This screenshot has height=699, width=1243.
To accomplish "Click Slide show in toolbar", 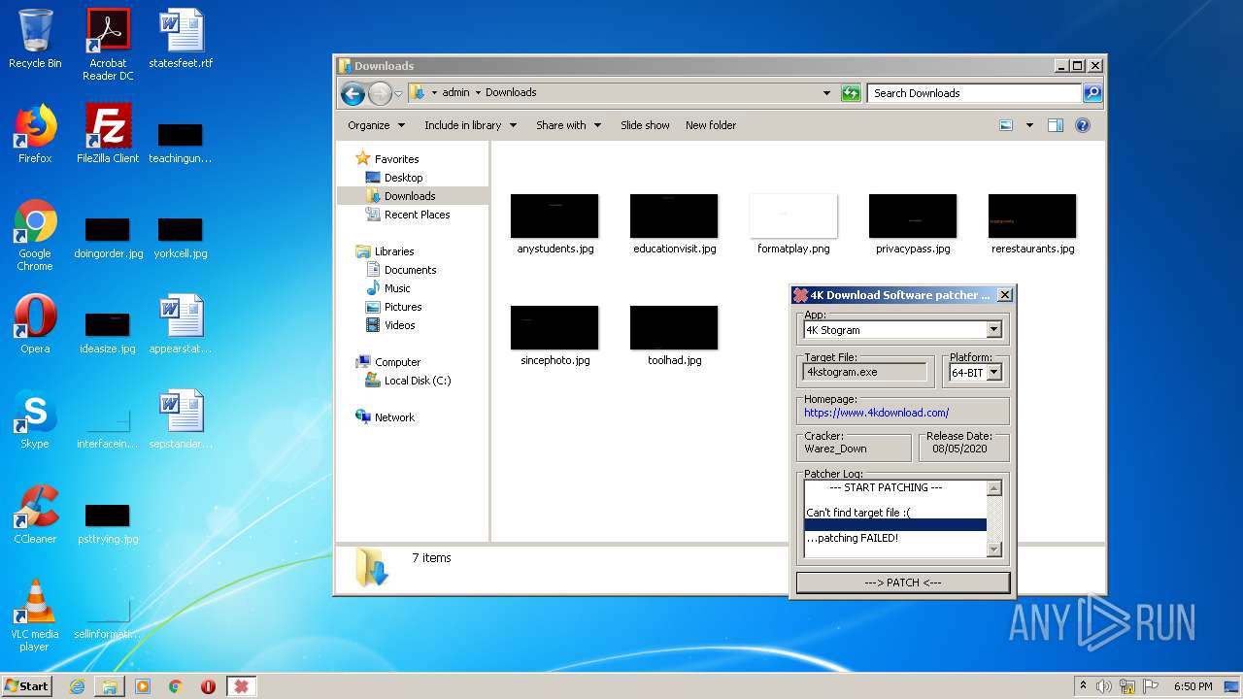I will coord(645,125).
